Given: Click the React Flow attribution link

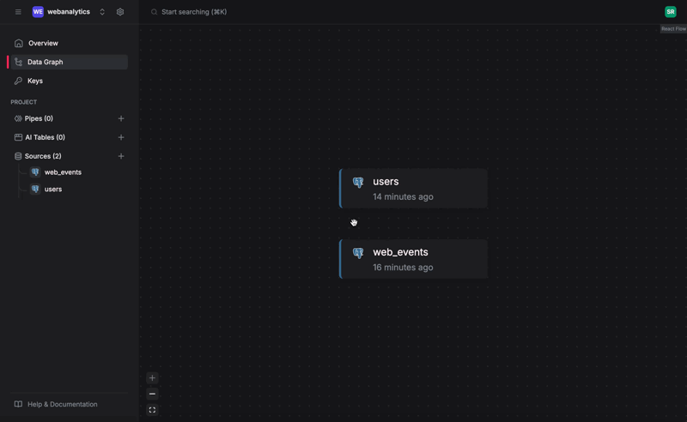Looking at the screenshot, I should (673, 29).
